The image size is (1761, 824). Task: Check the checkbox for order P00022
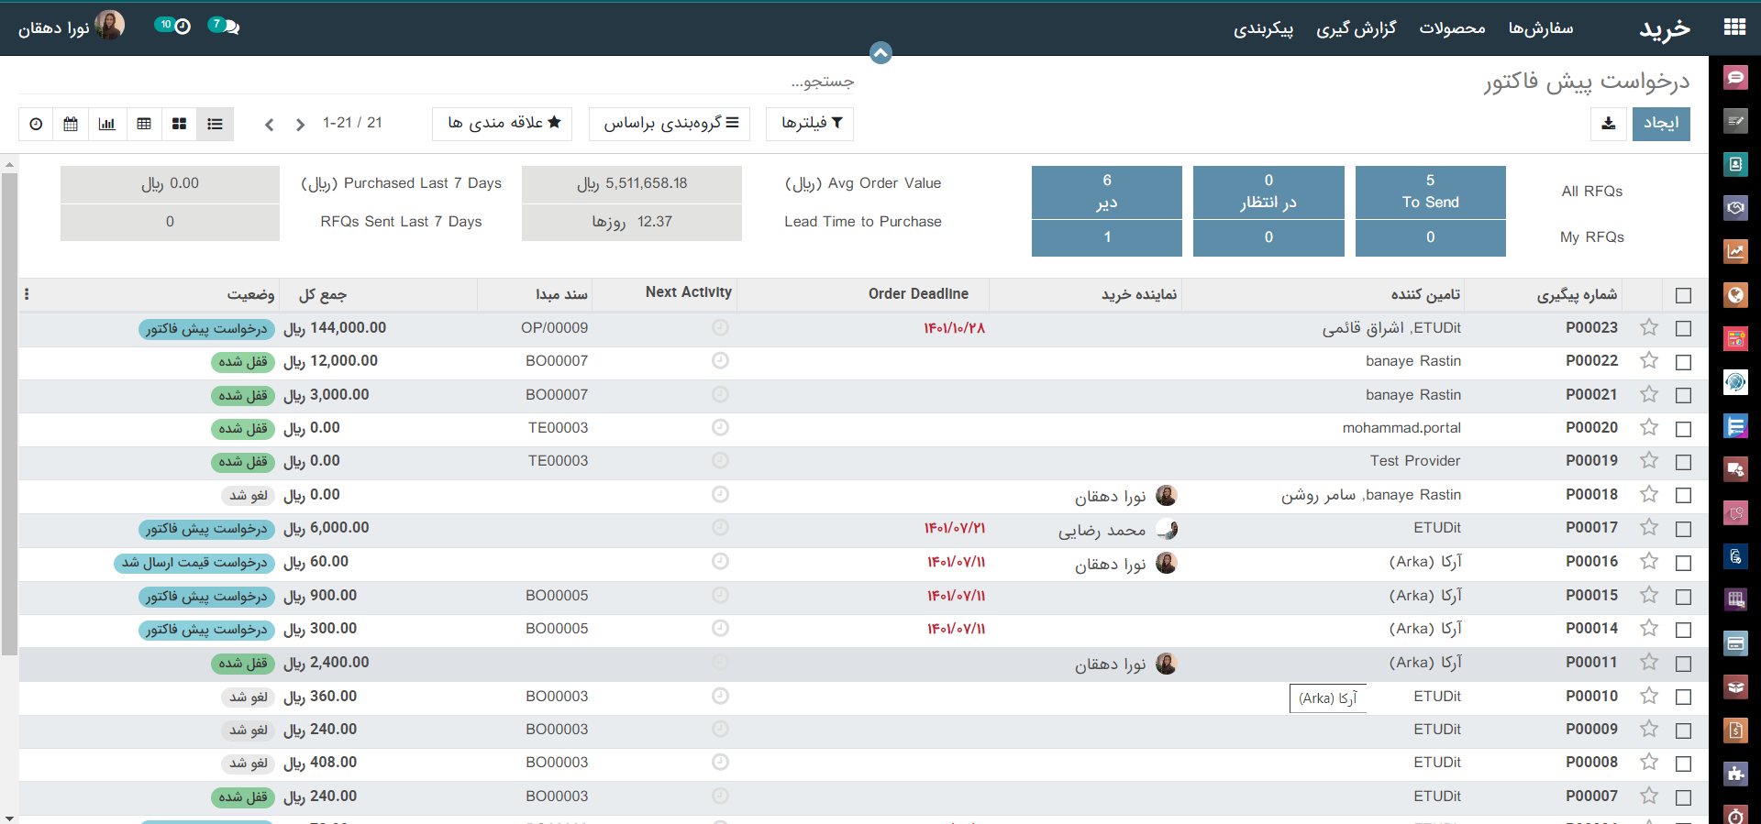1683,362
